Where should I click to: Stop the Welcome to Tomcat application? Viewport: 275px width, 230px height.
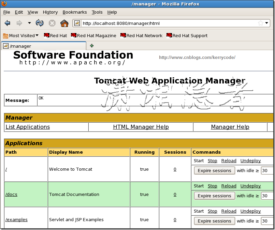(x=212, y=160)
